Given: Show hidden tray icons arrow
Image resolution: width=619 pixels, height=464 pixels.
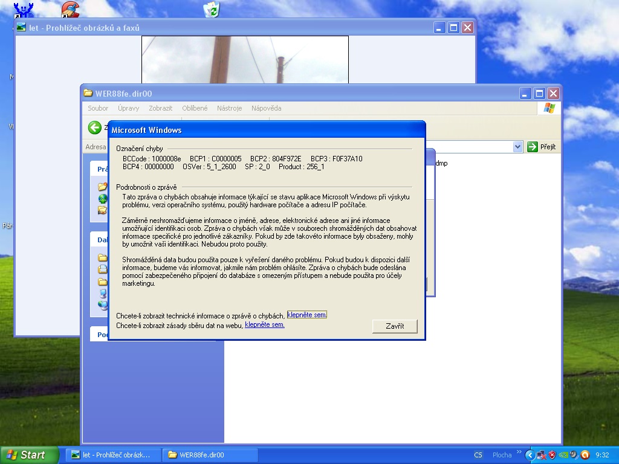Looking at the screenshot, I should coord(530,455).
